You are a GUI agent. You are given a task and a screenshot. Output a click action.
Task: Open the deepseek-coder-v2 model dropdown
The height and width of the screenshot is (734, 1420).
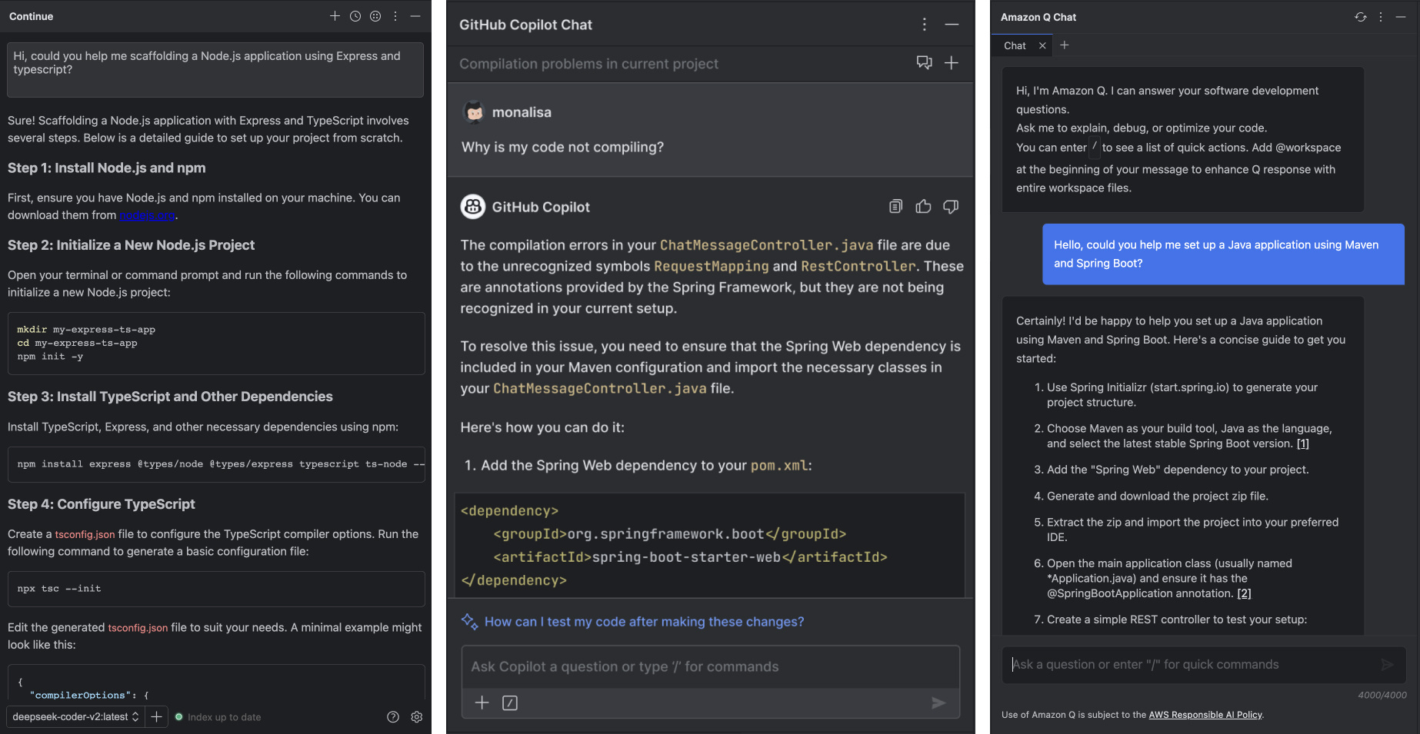(x=75, y=716)
